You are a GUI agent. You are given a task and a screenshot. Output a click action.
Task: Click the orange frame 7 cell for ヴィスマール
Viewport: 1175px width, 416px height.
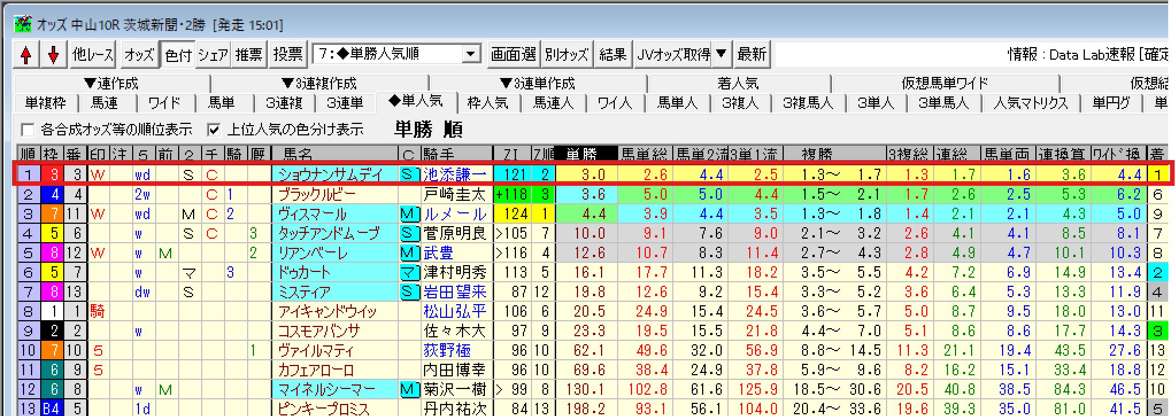53,214
